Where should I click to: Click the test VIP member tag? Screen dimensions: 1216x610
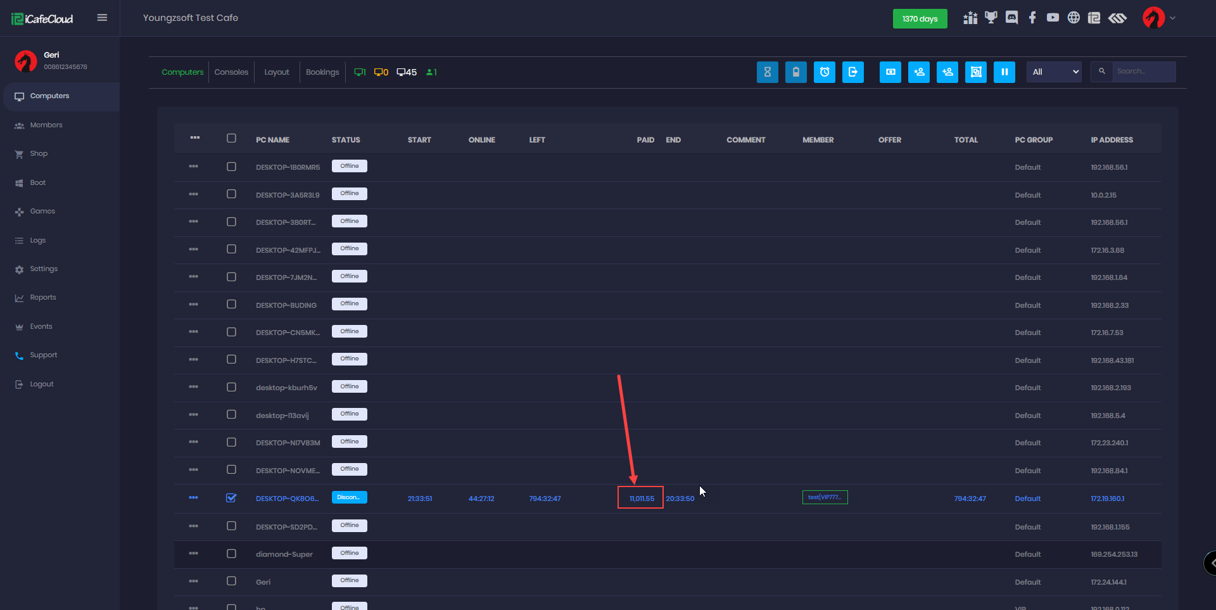(825, 497)
